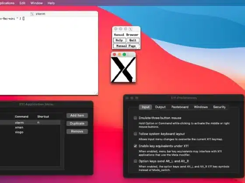The height and width of the screenshot is (183, 245).
Task: Click the application menu list scrollbar
Action: click(62, 143)
